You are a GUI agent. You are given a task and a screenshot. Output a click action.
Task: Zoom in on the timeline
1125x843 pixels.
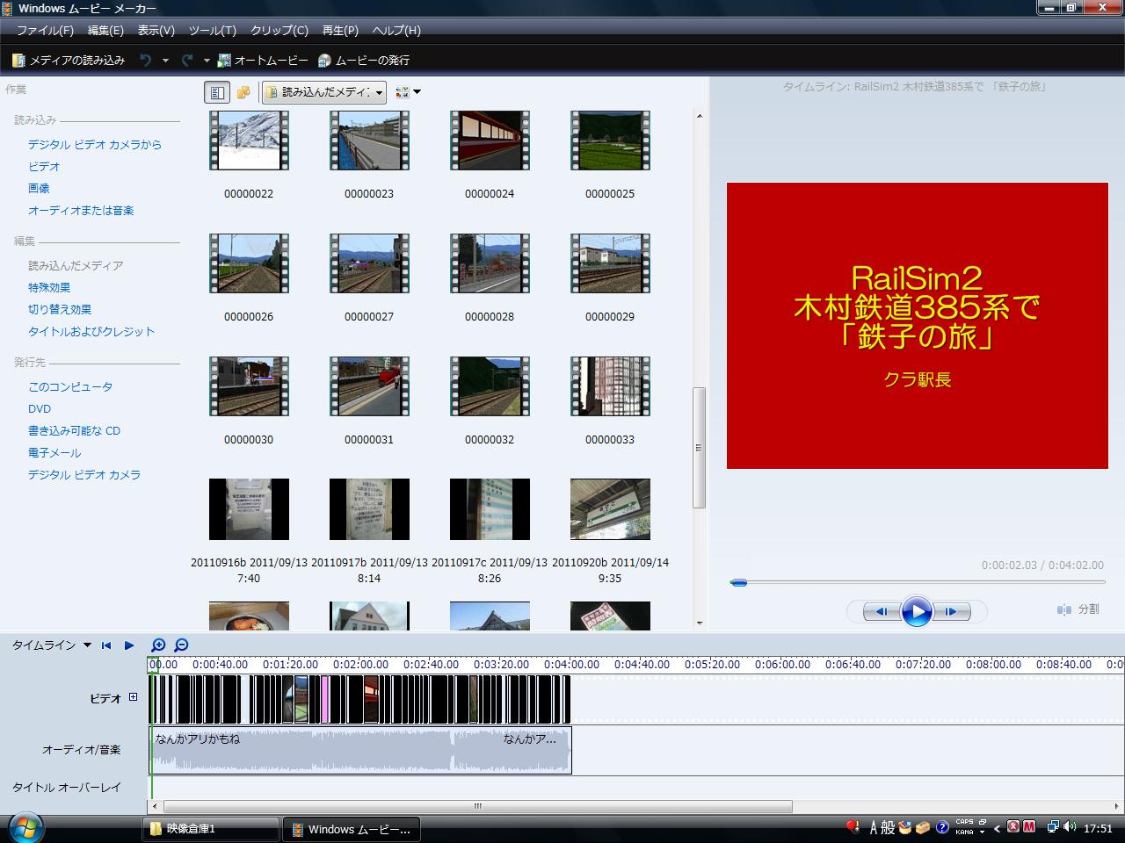[x=158, y=645]
